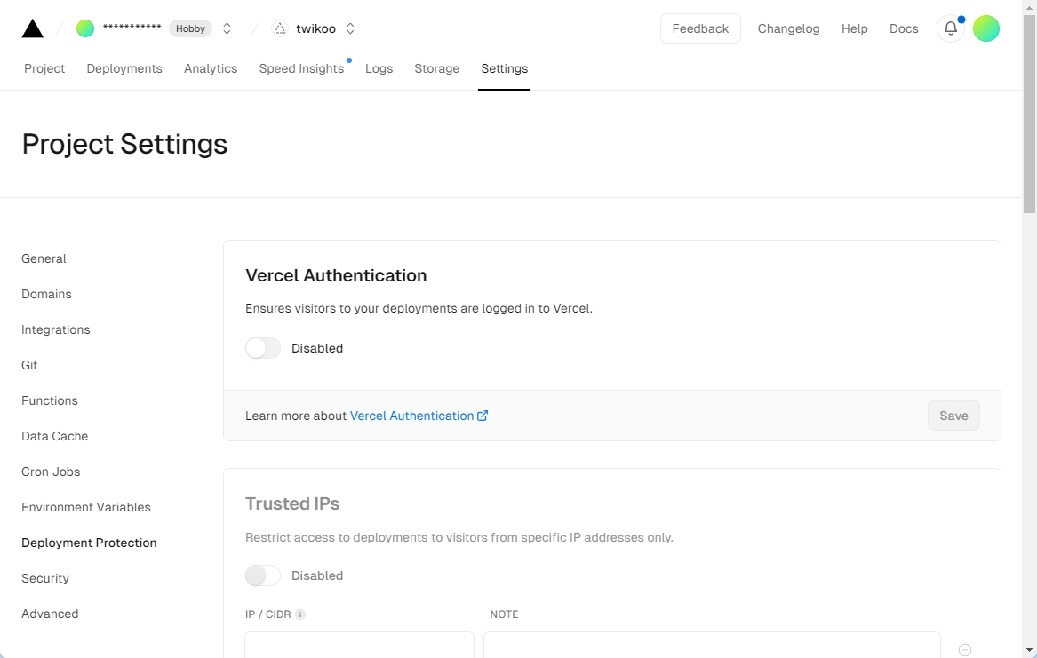Click the IP / CIDR input field

coord(359,645)
